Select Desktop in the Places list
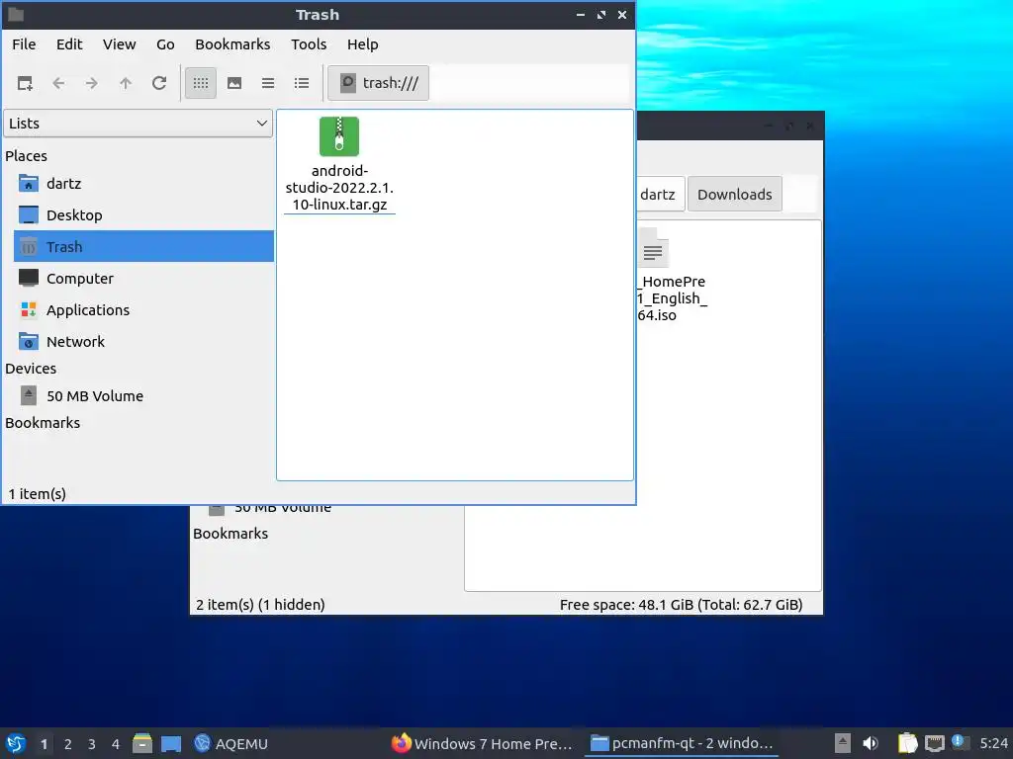This screenshot has width=1013, height=759. (x=143, y=214)
